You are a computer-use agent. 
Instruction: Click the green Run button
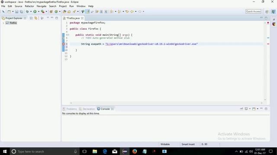(35, 12)
